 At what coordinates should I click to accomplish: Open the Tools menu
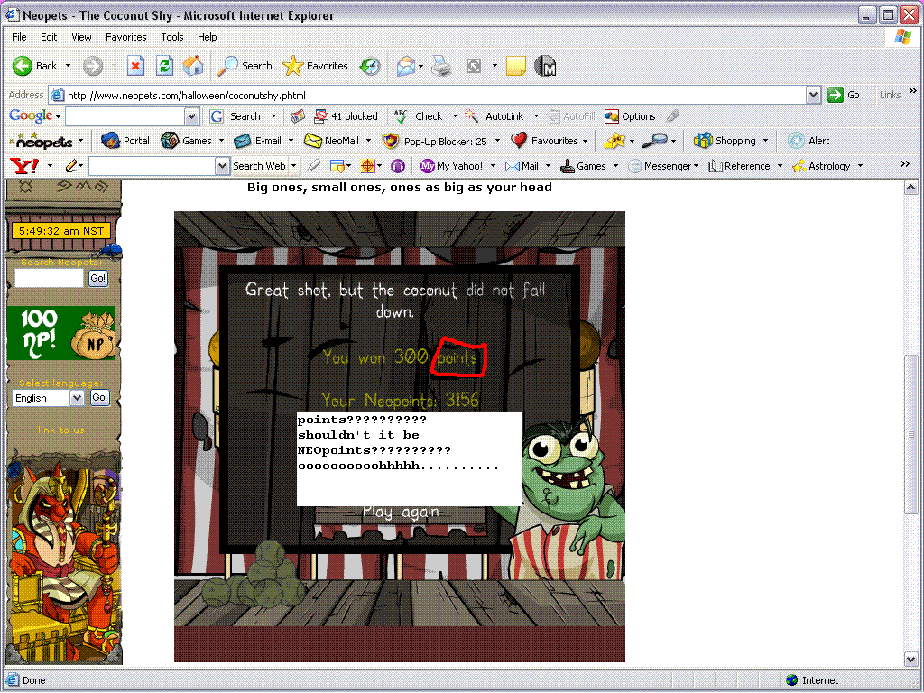[172, 37]
